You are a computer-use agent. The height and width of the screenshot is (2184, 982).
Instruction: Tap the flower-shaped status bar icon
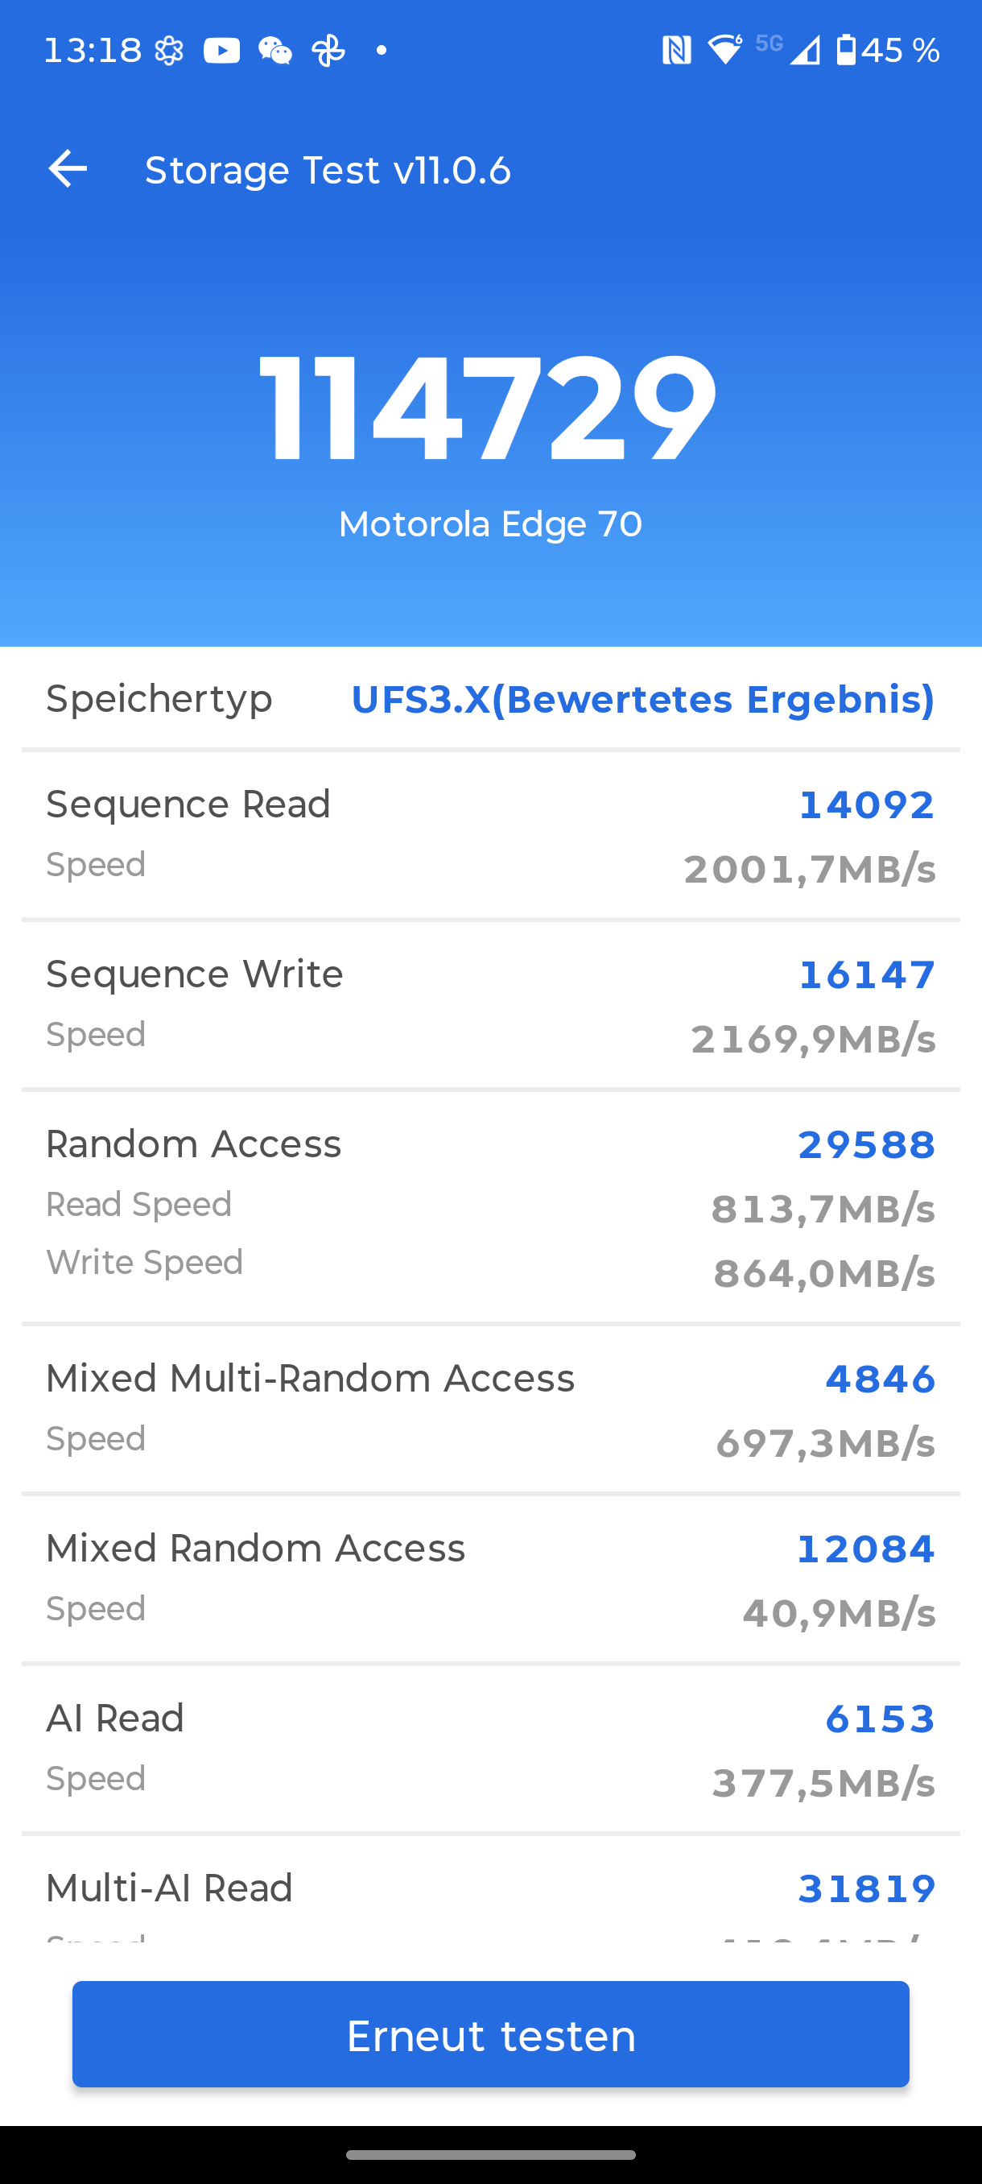click(170, 51)
